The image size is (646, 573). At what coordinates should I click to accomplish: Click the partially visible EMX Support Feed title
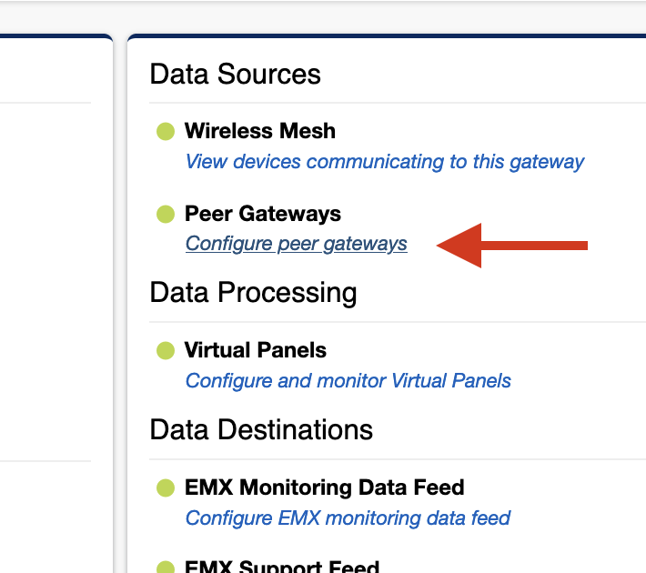click(281, 568)
